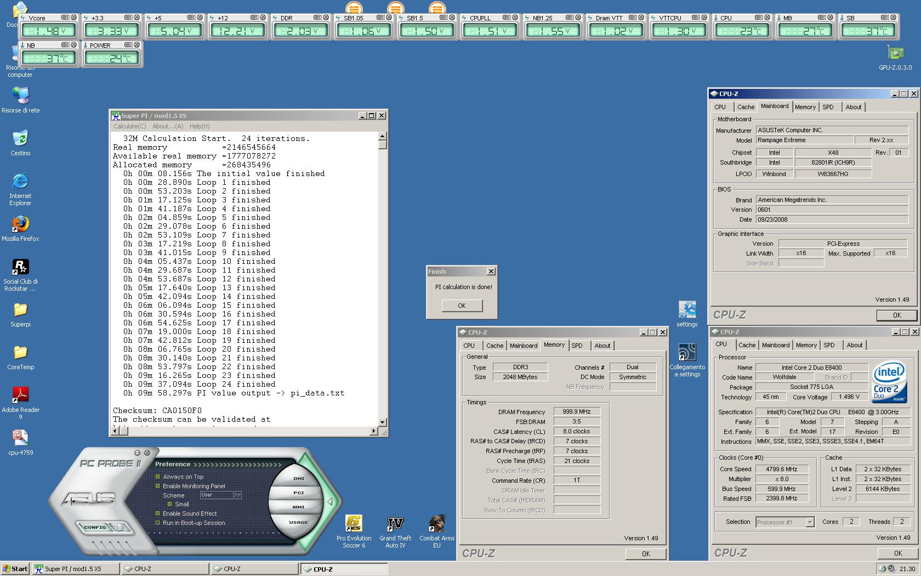Screen dimensions: 921x576
Task: Click the round close icon on PC Probe II
Action: pos(147,453)
